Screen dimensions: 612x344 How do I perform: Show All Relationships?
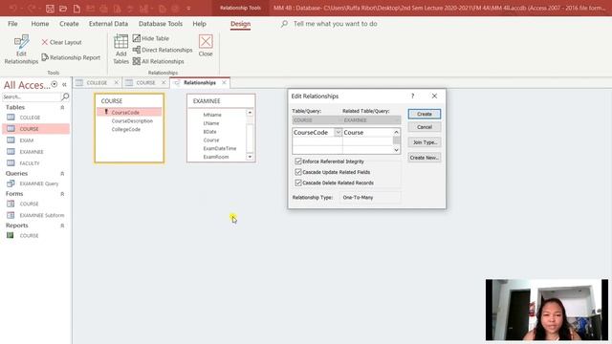pyautogui.click(x=158, y=61)
